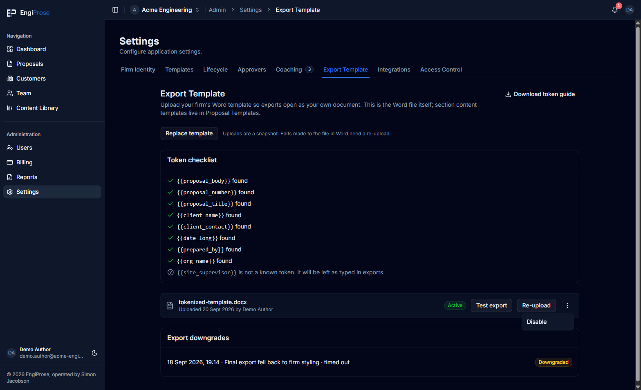Open Dashboard in the navigation
Image resolution: width=641 pixels, height=390 pixels.
click(52, 49)
